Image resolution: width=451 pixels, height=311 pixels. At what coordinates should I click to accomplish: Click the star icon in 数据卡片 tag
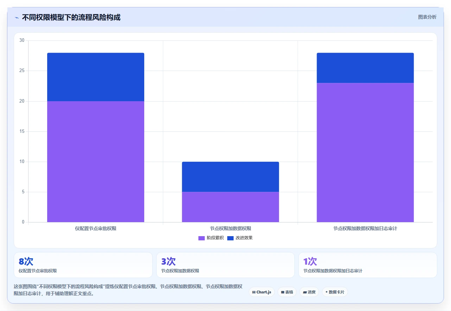326,292
